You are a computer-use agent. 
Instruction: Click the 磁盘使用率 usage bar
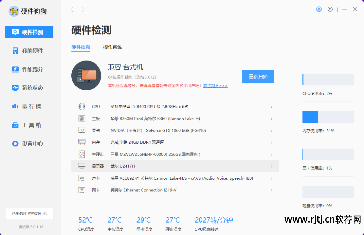click(x=328, y=192)
